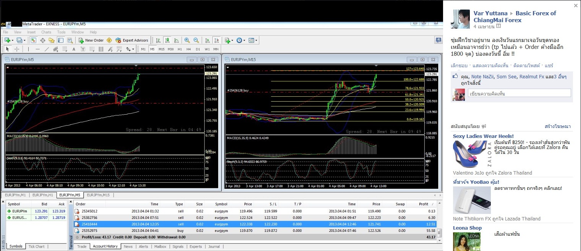Select order 25345012 row

click(x=256, y=211)
